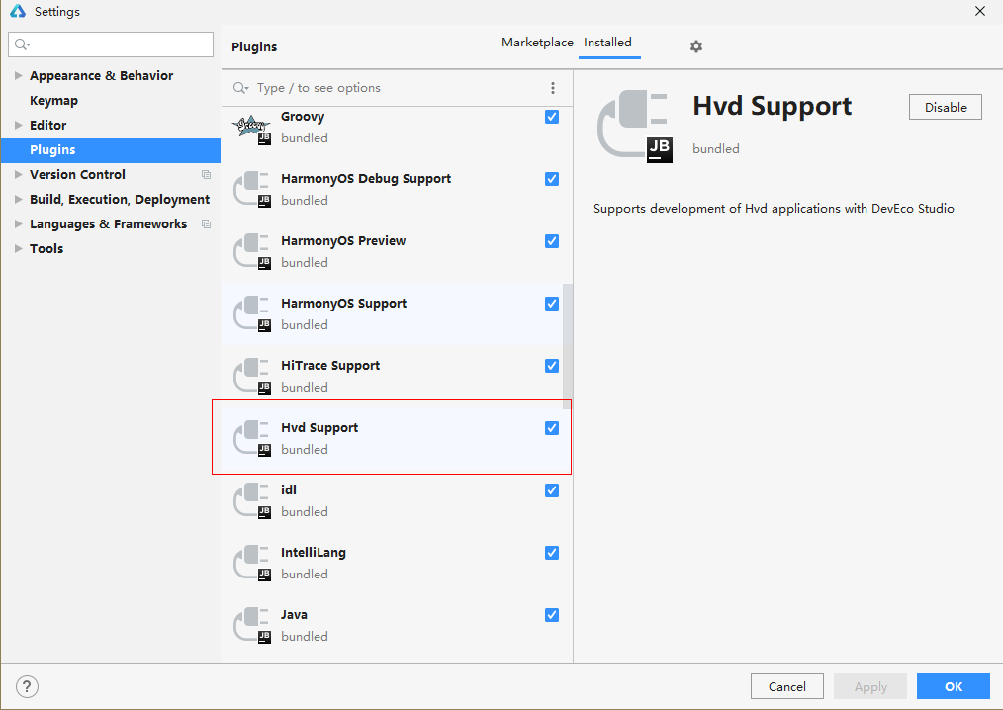Screen dimensions: 1003x710
Task: Expand Languages & Frameworks arrow
Action: [18, 223]
